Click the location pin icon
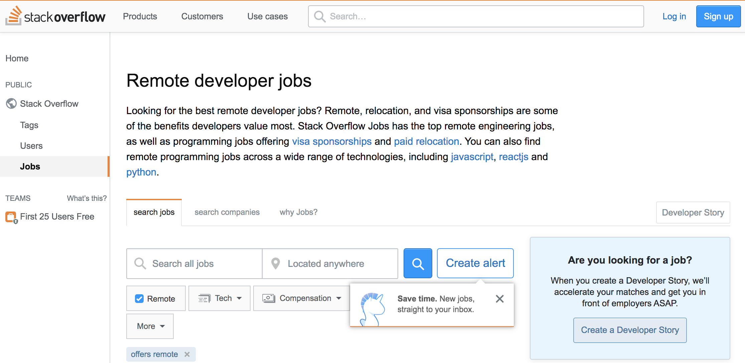This screenshot has width=745, height=363. 275,264
